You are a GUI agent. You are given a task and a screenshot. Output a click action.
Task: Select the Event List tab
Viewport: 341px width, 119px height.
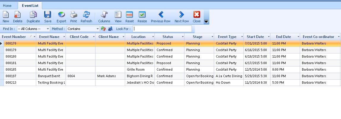tap(30, 6)
